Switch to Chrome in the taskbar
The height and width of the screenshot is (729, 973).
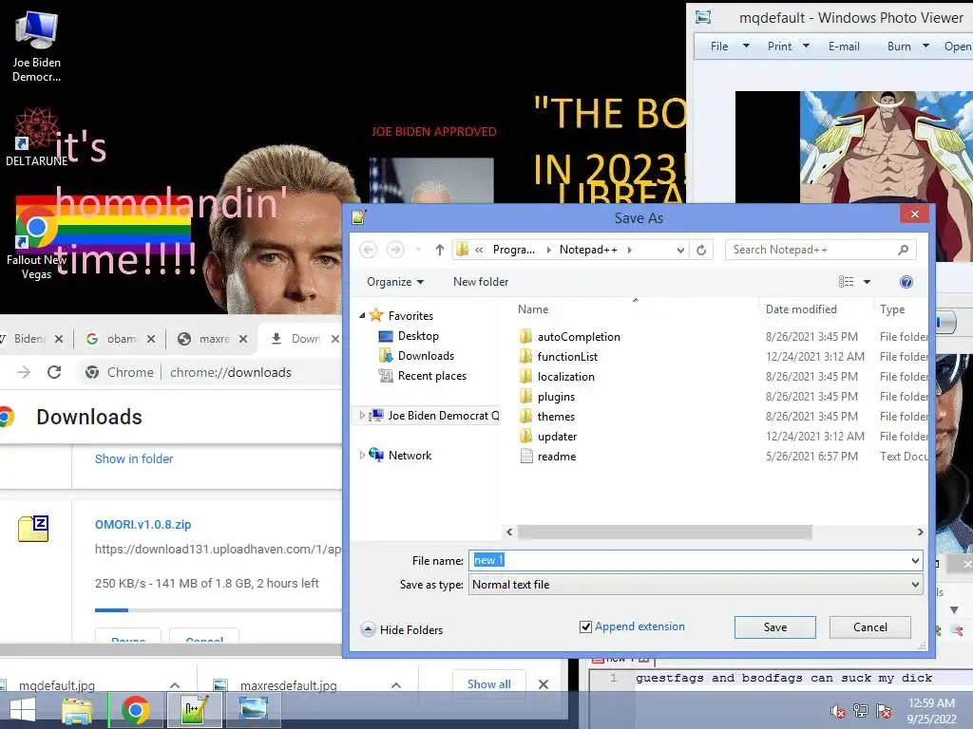click(x=135, y=710)
